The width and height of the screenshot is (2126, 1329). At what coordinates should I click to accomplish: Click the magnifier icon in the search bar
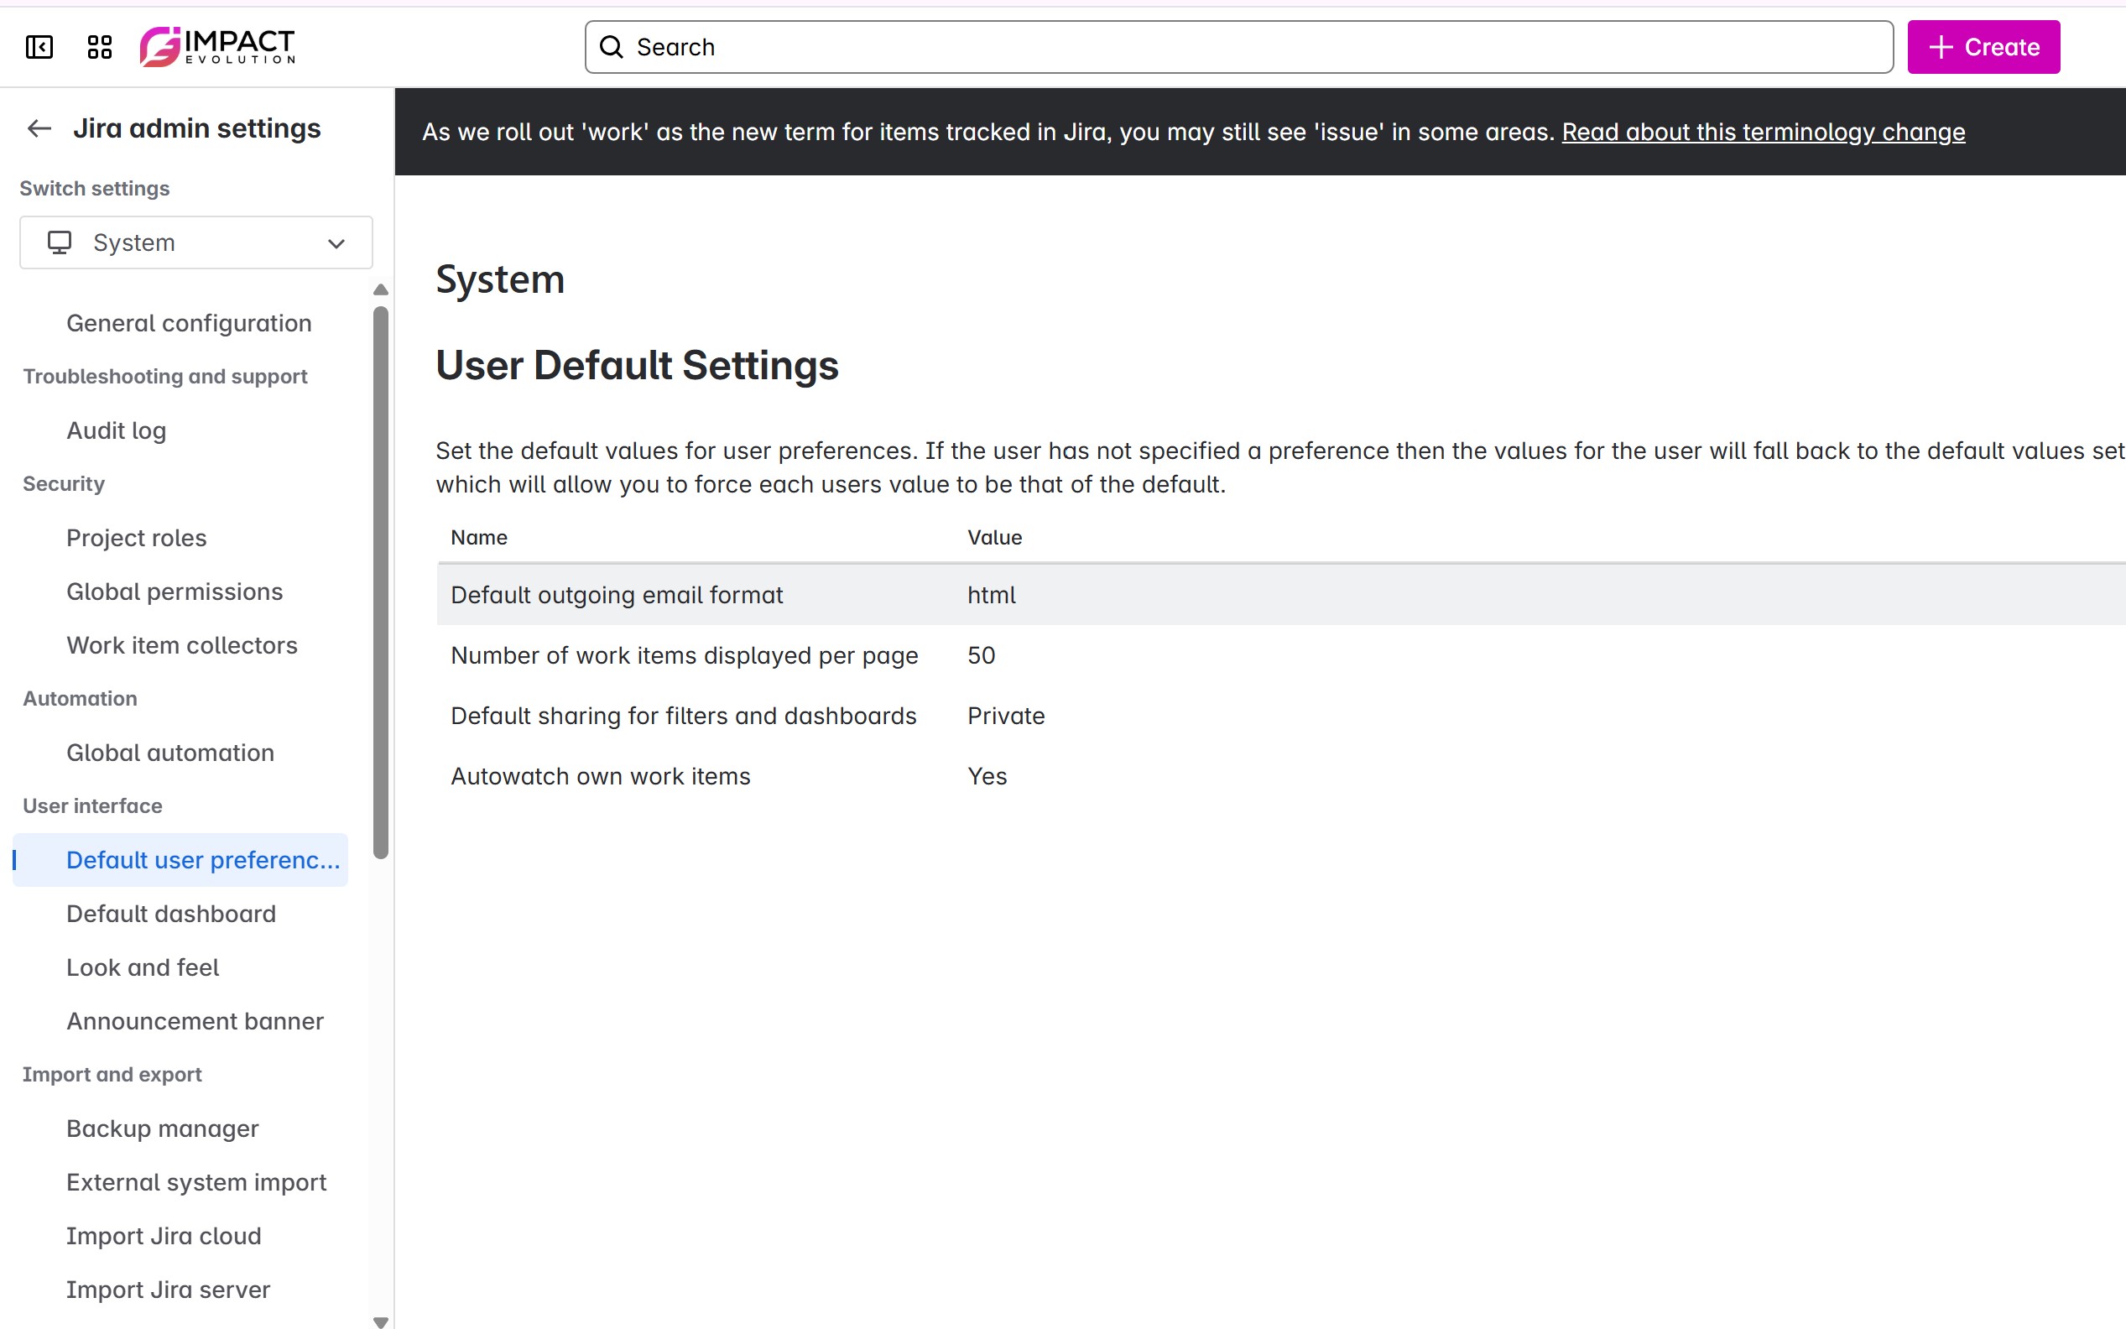(x=611, y=47)
